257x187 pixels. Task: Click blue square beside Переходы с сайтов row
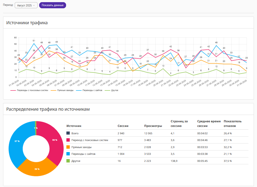click(68, 154)
